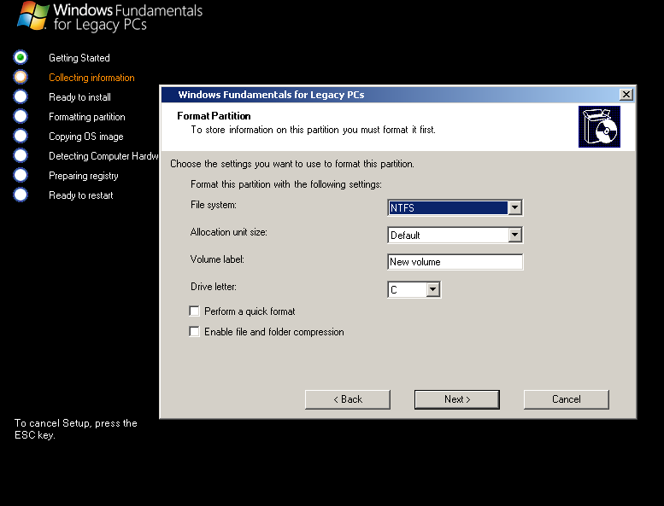Click 'Format this partition with the following settings'
The height and width of the screenshot is (506, 664).
click(x=286, y=184)
